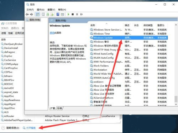Screen dimensions: 178x133
Task: Select the Wired AutoConfig service
Action: [129, 54]
